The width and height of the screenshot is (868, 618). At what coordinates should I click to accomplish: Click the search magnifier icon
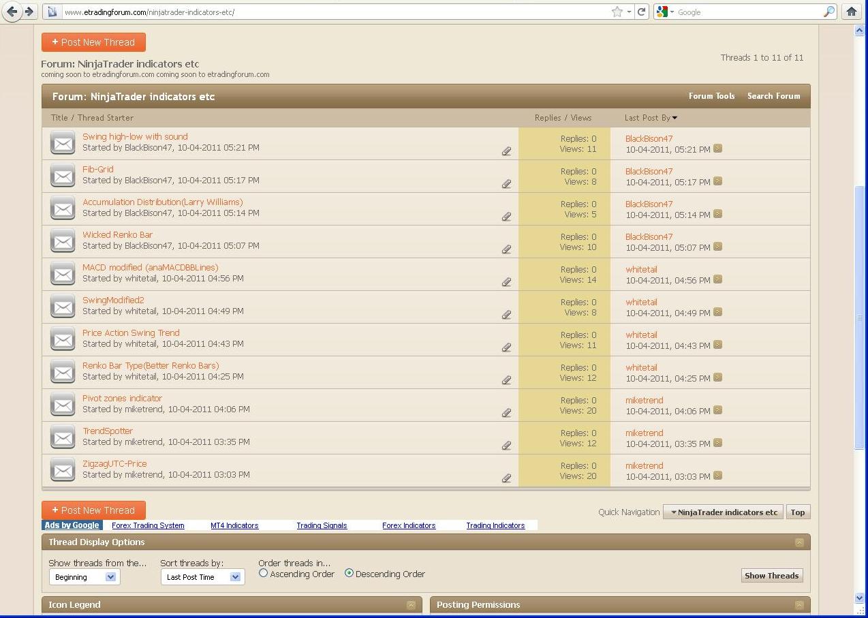coord(829,12)
